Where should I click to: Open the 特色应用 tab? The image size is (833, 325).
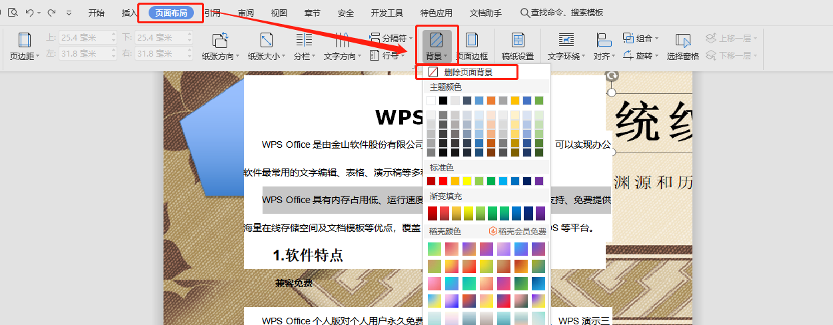(436, 13)
